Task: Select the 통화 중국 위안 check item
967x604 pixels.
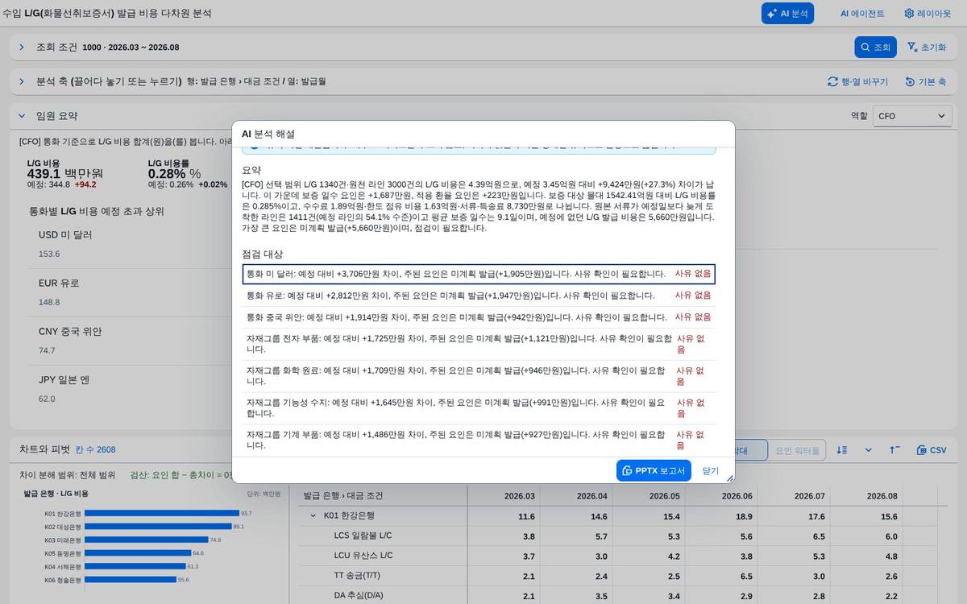Action: [479, 317]
